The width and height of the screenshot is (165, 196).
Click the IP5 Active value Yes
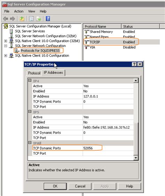(108, 117)
